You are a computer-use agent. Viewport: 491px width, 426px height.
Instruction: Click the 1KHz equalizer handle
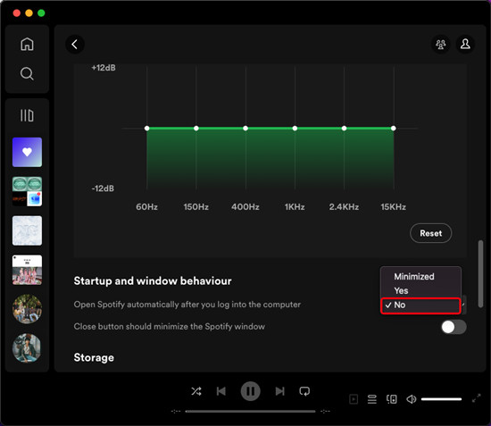pos(295,128)
